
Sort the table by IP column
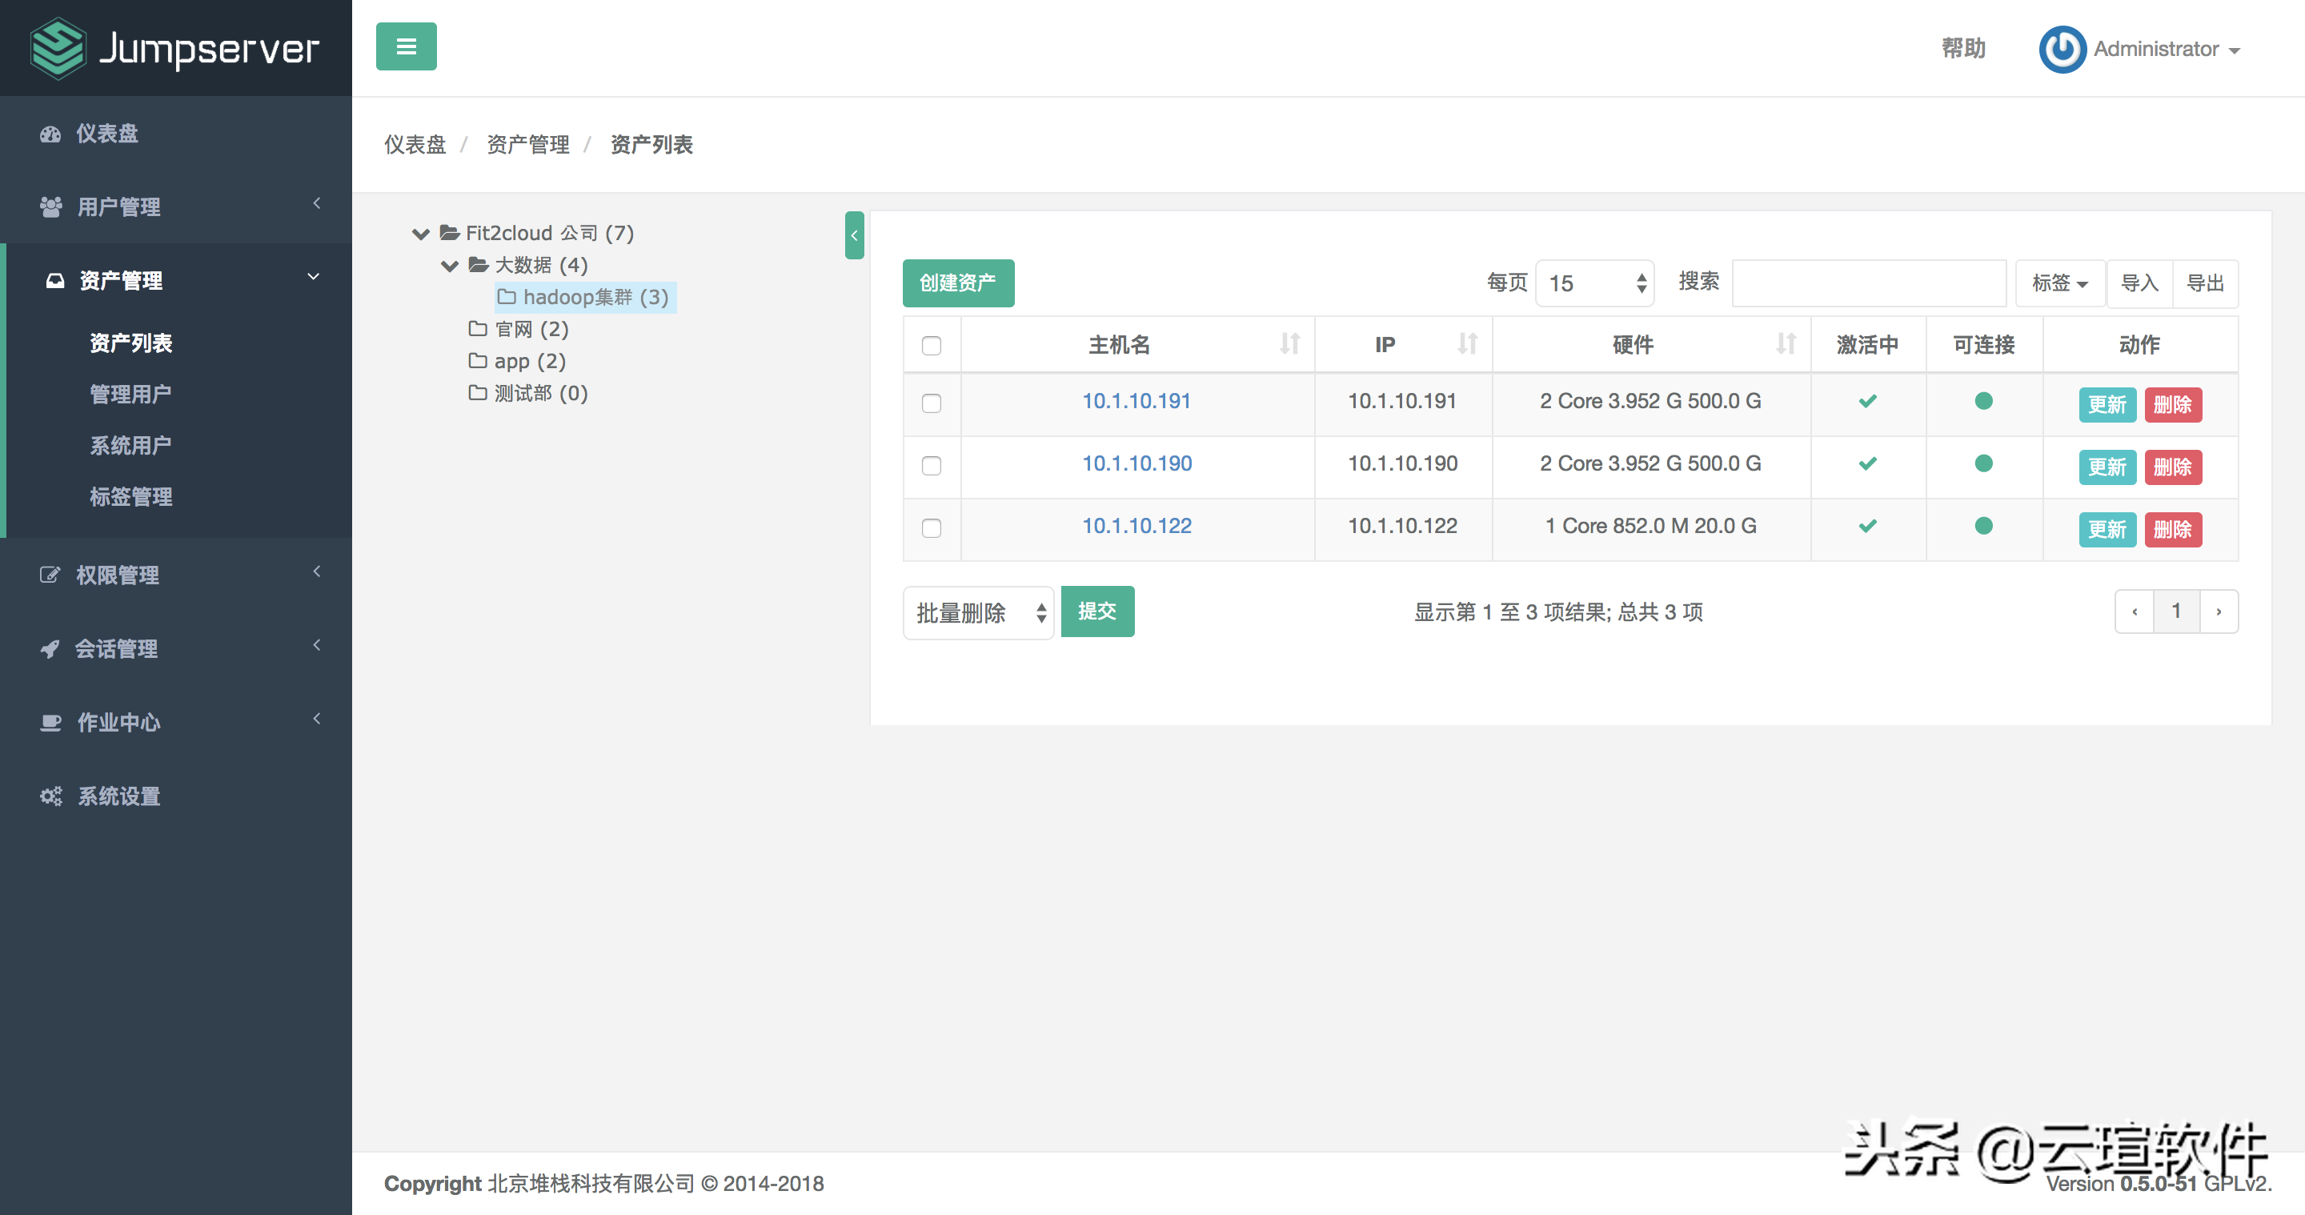[x=1466, y=344]
